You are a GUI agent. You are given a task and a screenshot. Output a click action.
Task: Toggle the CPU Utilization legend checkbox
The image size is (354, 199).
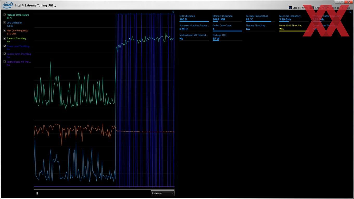[5, 23]
